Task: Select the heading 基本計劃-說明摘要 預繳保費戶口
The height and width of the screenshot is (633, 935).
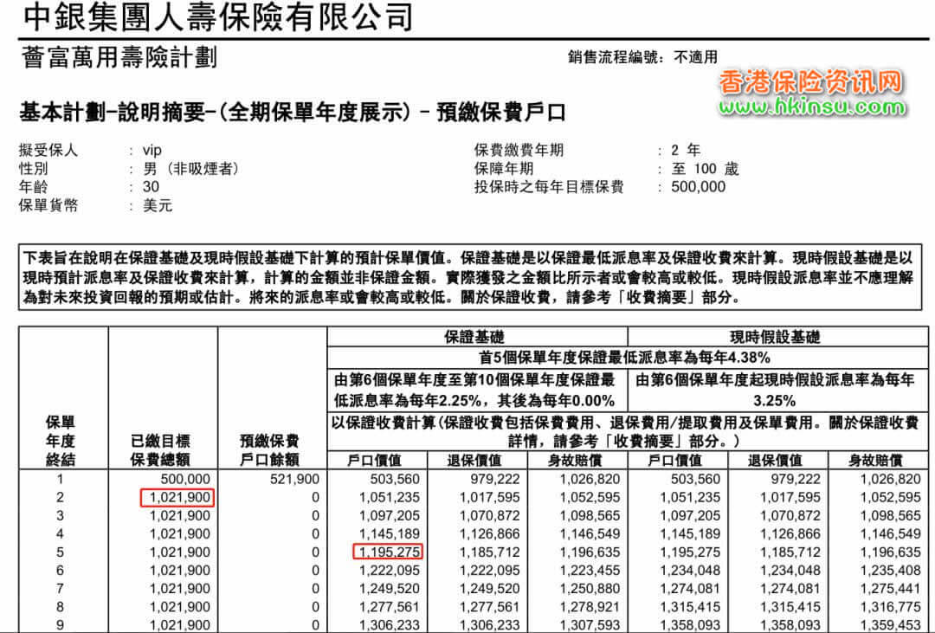Action: [x=293, y=112]
